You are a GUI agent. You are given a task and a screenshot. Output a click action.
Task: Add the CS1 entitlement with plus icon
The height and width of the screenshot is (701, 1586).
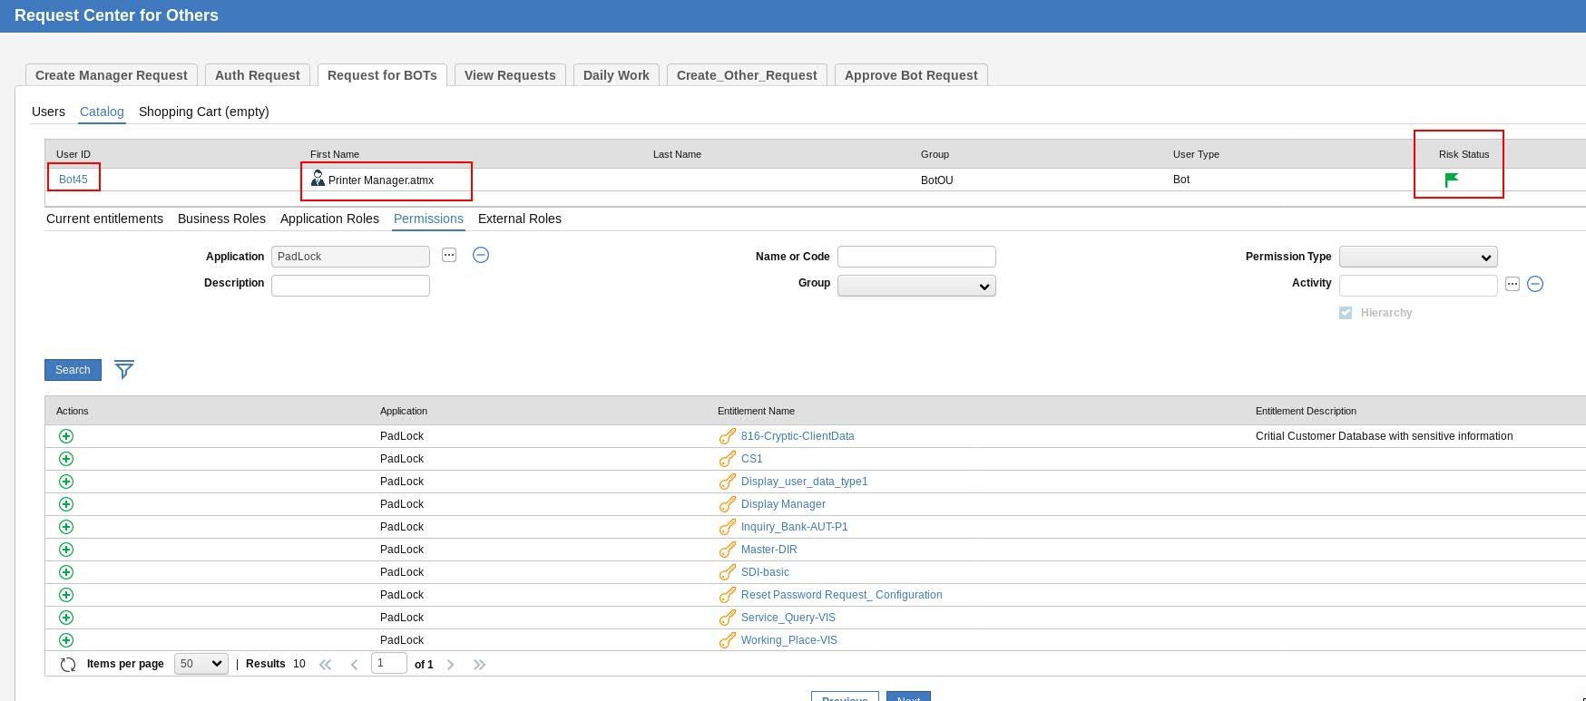[x=66, y=459]
